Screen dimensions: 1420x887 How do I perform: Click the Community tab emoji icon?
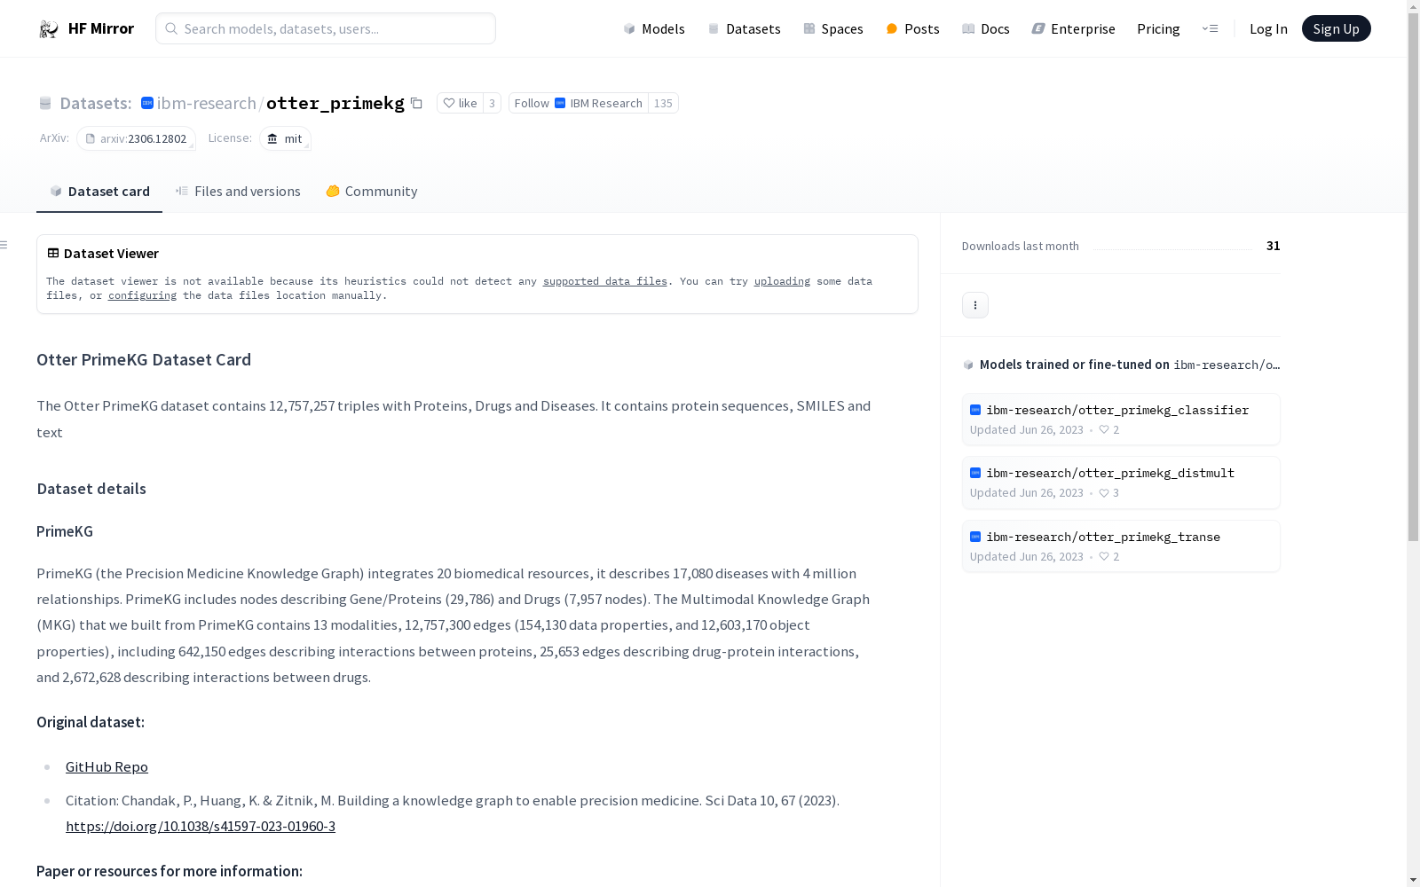tap(333, 191)
